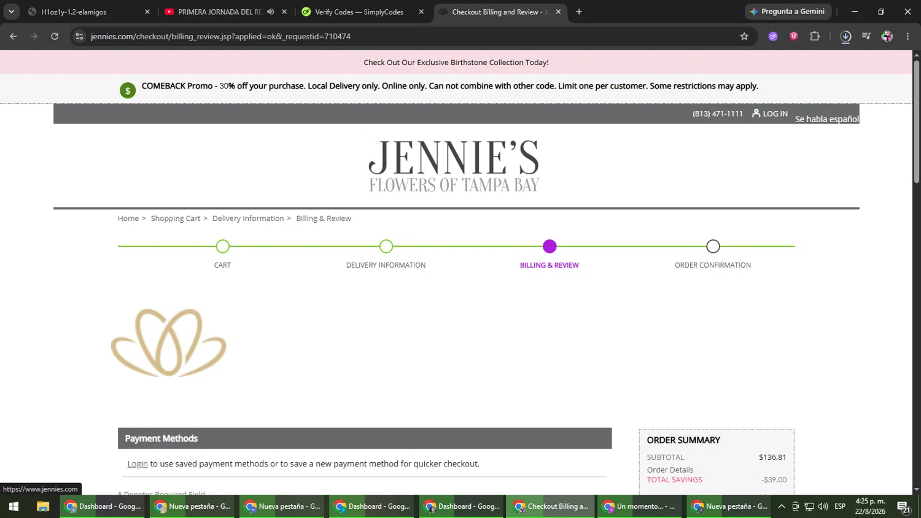Click the Order Confirmation step circle

(x=713, y=246)
